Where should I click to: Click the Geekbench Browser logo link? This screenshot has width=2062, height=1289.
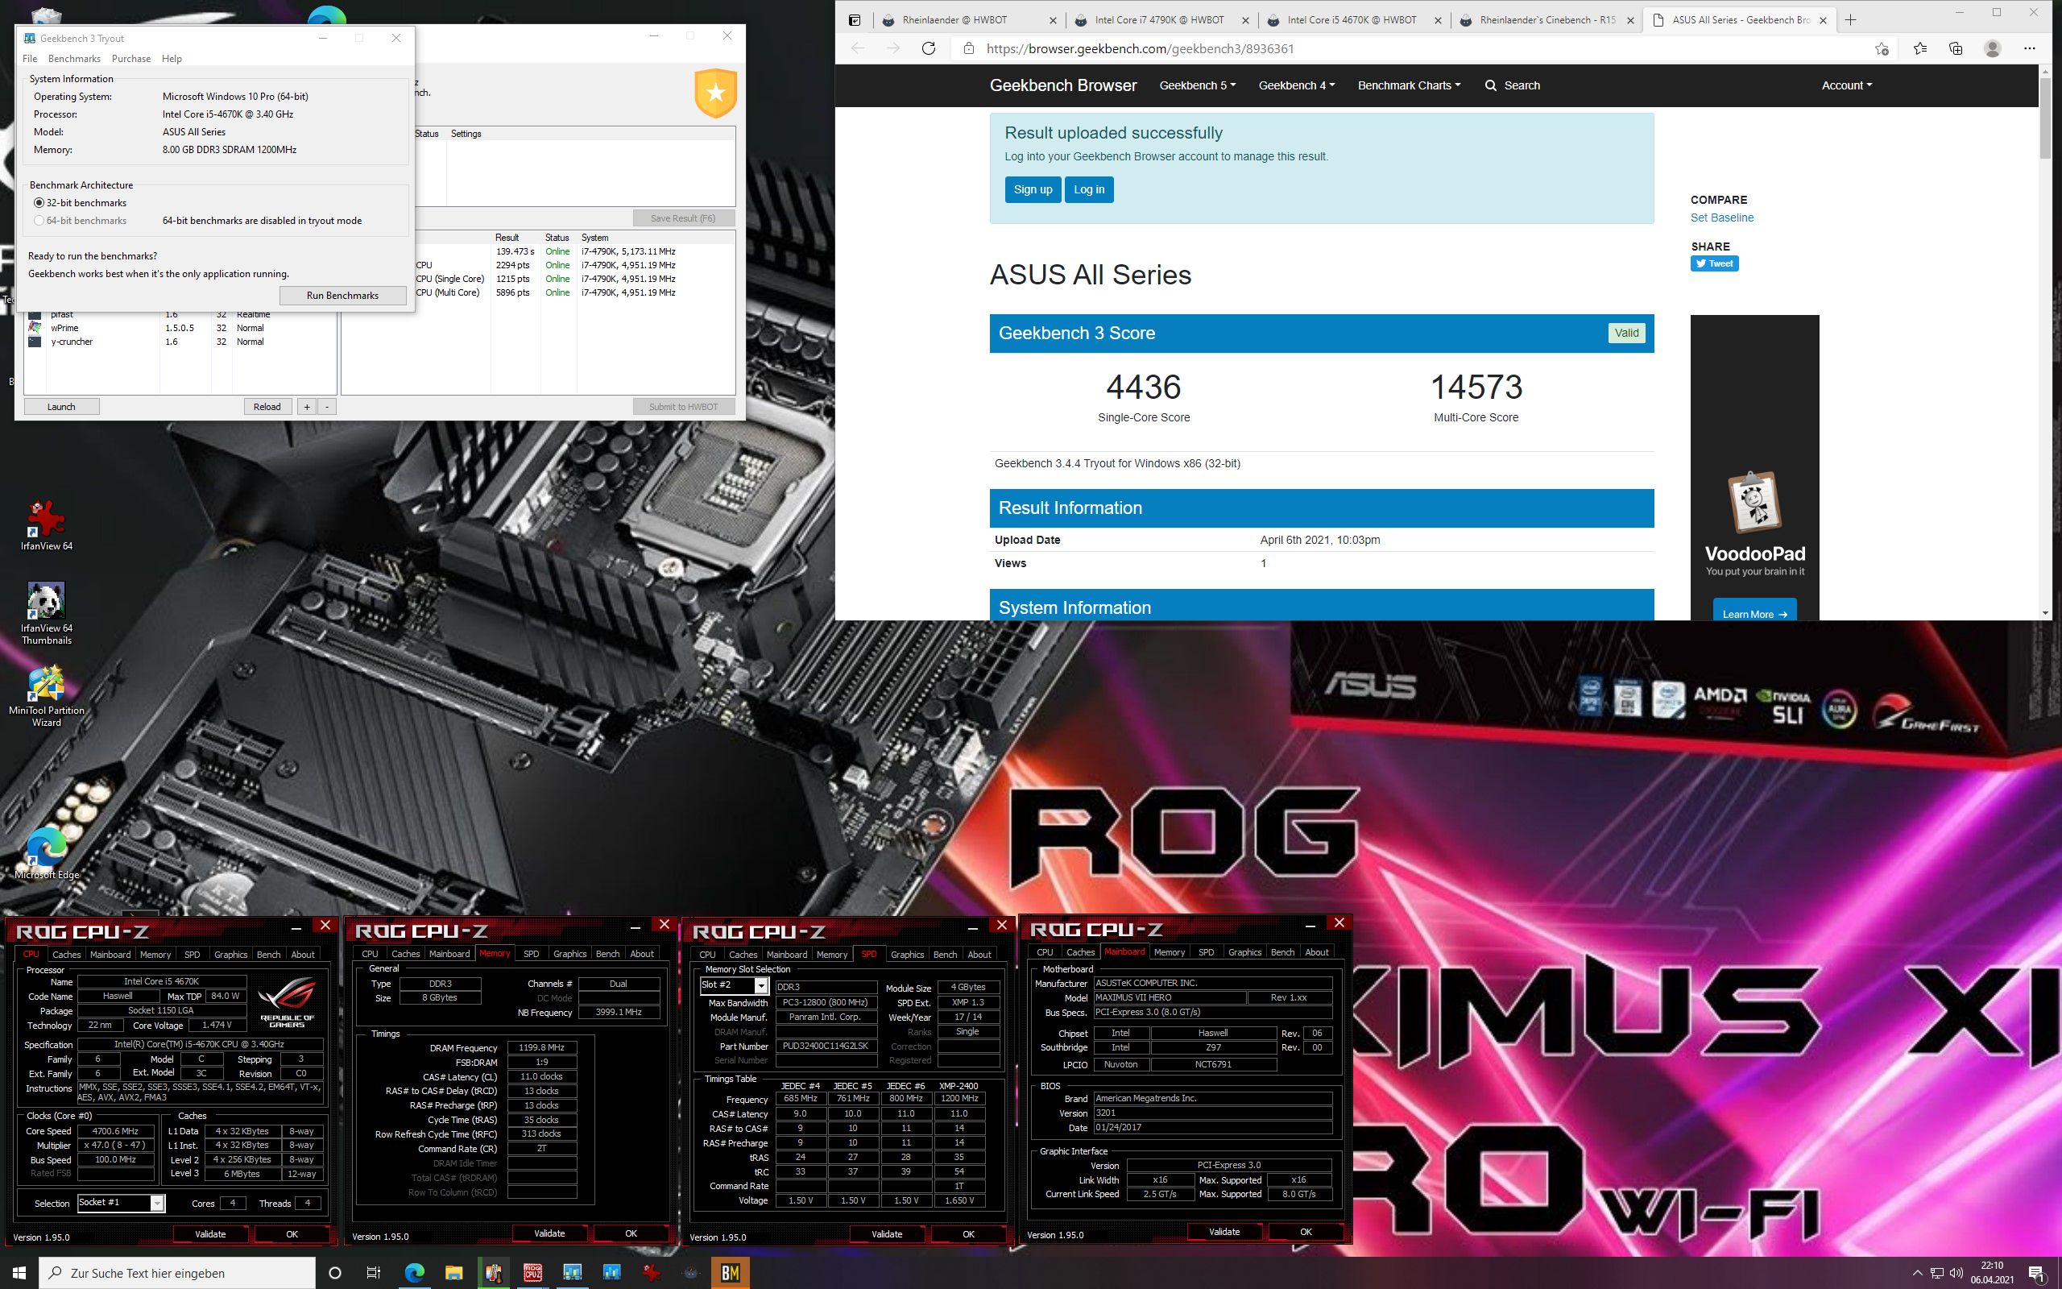coord(1062,85)
